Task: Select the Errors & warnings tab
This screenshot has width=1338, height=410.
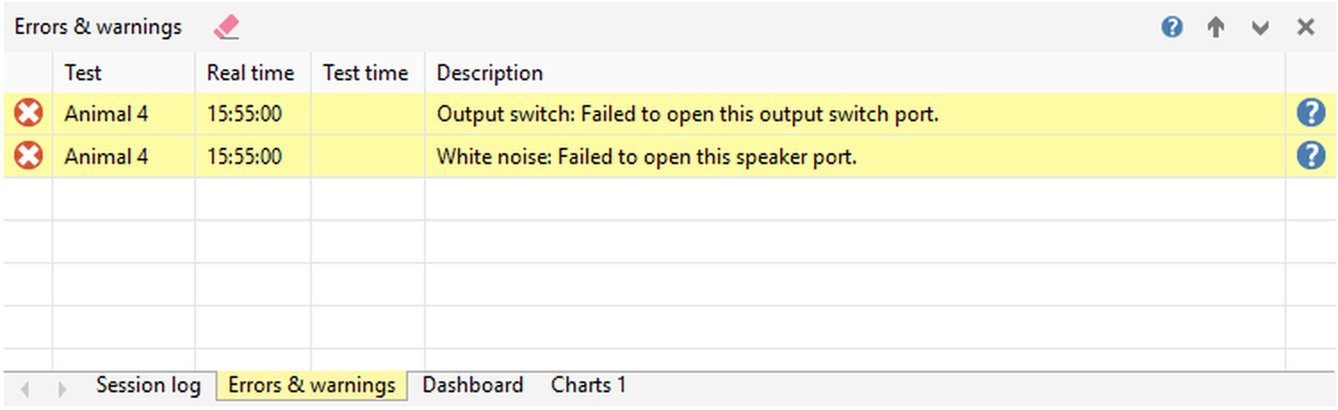Action: (x=312, y=386)
